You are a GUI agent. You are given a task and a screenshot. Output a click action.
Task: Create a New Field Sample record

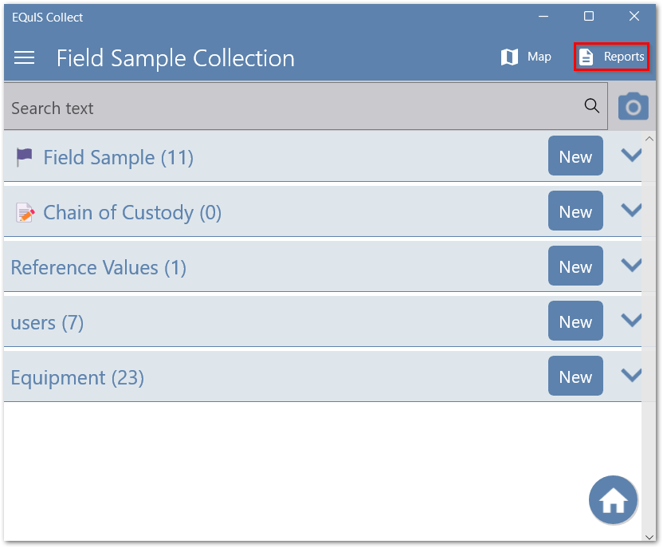(x=575, y=156)
